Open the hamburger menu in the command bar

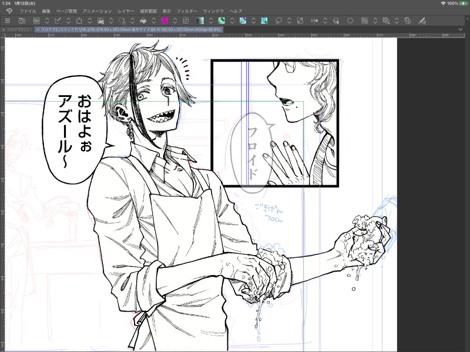[x=8, y=21]
